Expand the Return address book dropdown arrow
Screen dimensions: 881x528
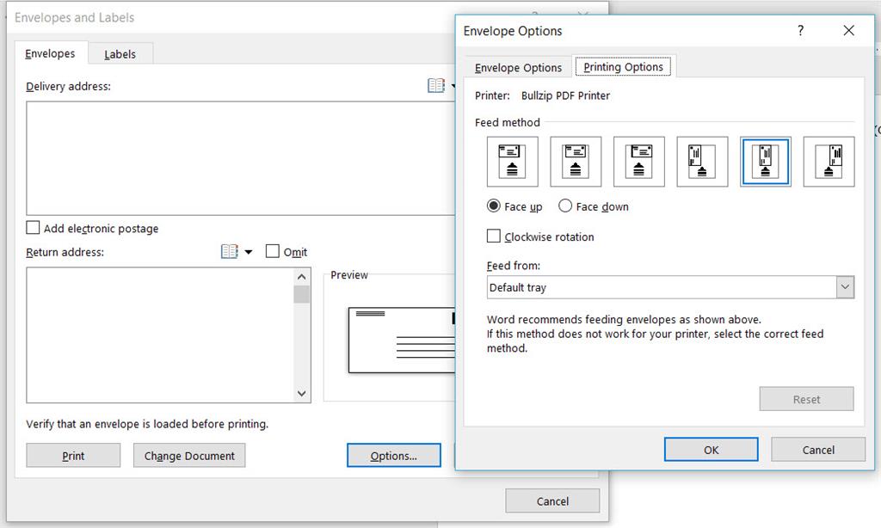click(249, 252)
